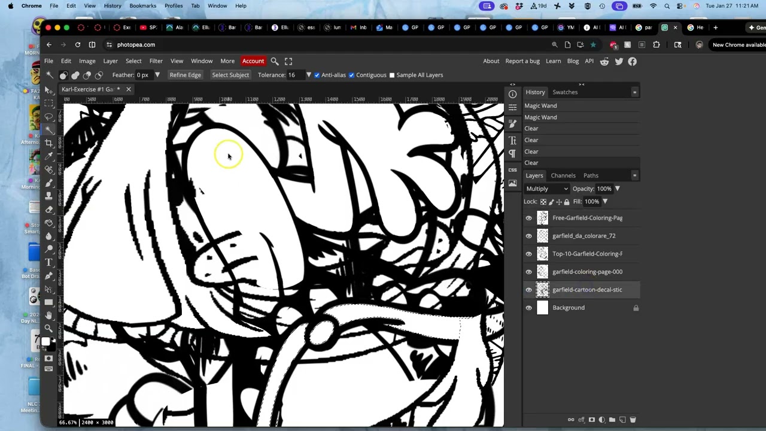Open Photopea's Reddit page icon
766x431 pixels.
pos(604,61)
